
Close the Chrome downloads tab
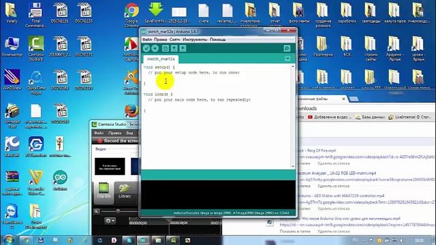pos(343,99)
